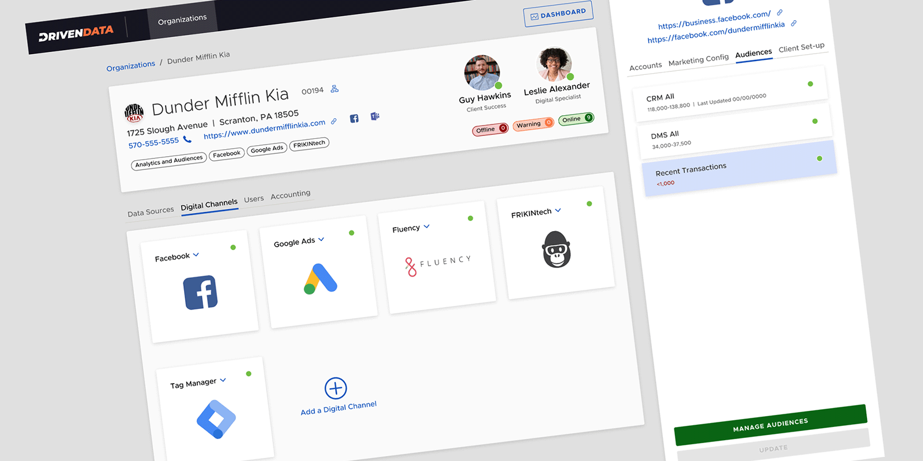This screenshot has height=461, width=923.
Task: Switch to the Digital Channels tab
Action: 209,205
